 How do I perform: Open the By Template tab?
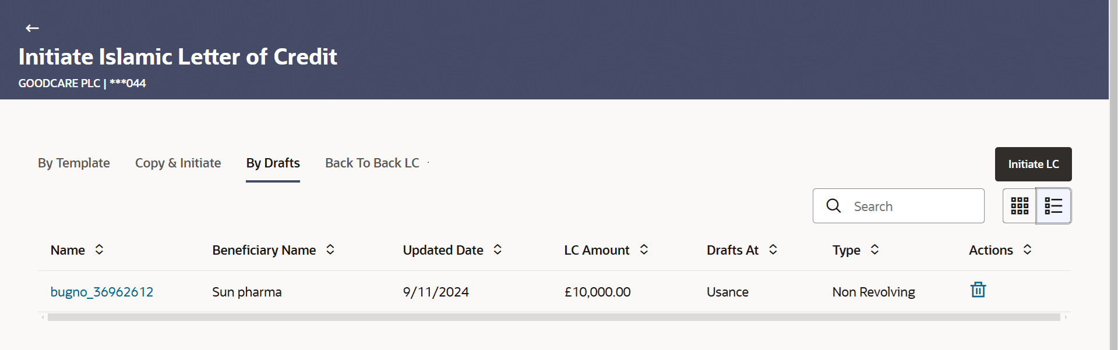pos(74,163)
